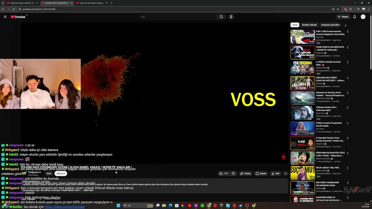Screen dimensions: 372x209
Task: Open a new browser tab
Action: point(112,3)
